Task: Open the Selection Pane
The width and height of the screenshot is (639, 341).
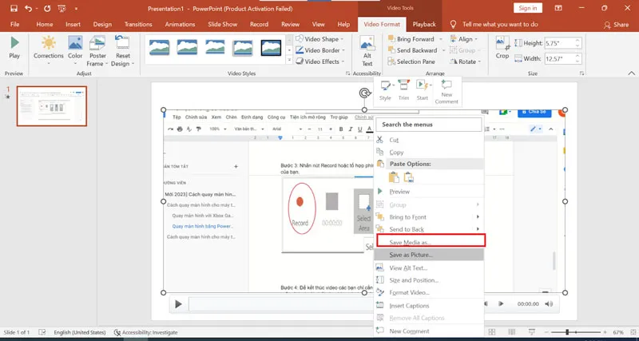Action: coord(415,61)
